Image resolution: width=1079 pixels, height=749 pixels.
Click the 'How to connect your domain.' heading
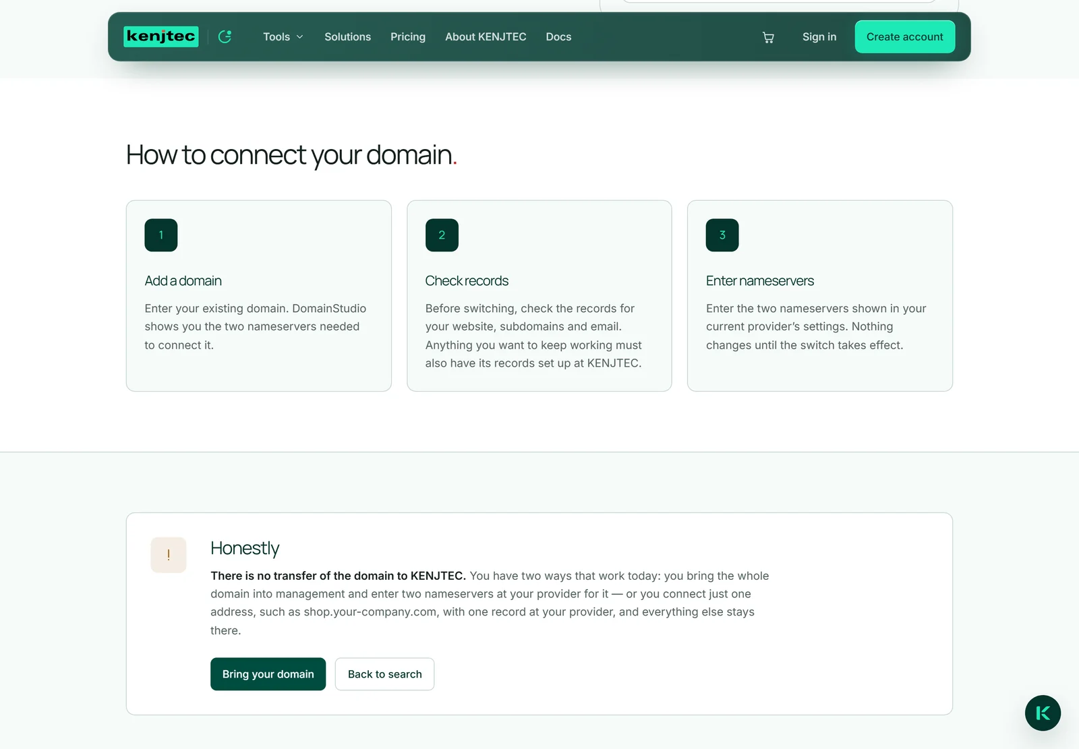pos(291,155)
